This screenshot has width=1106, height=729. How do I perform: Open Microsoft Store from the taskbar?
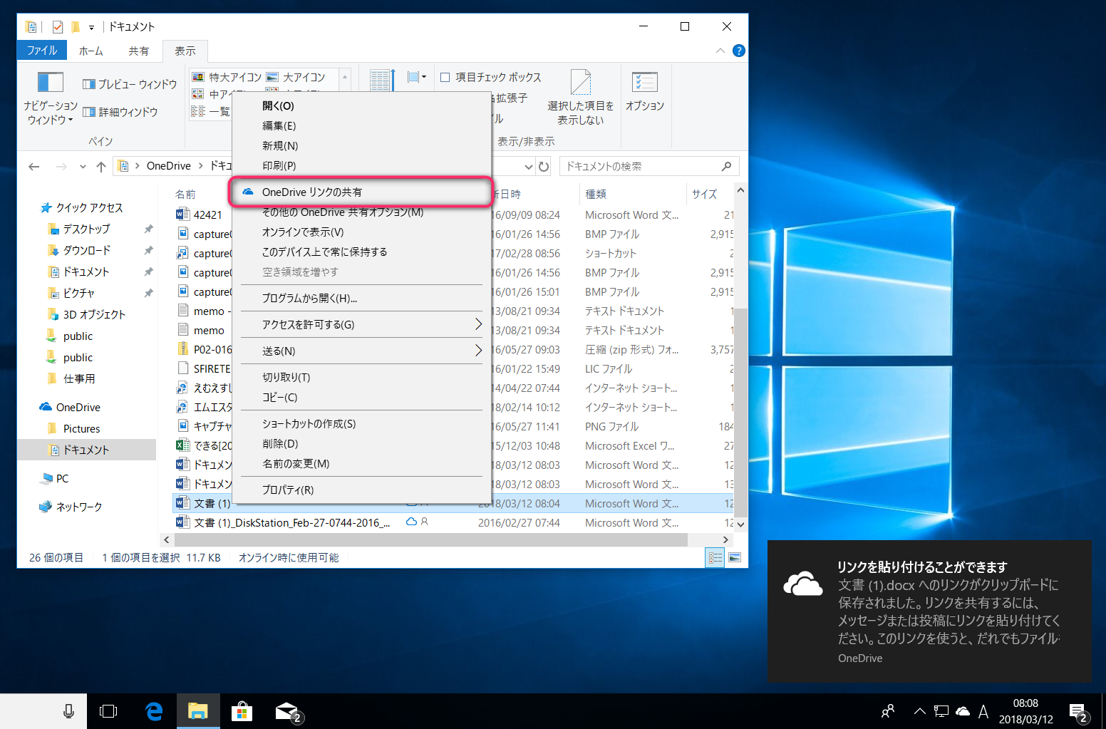pyautogui.click(x=242, y=711)
